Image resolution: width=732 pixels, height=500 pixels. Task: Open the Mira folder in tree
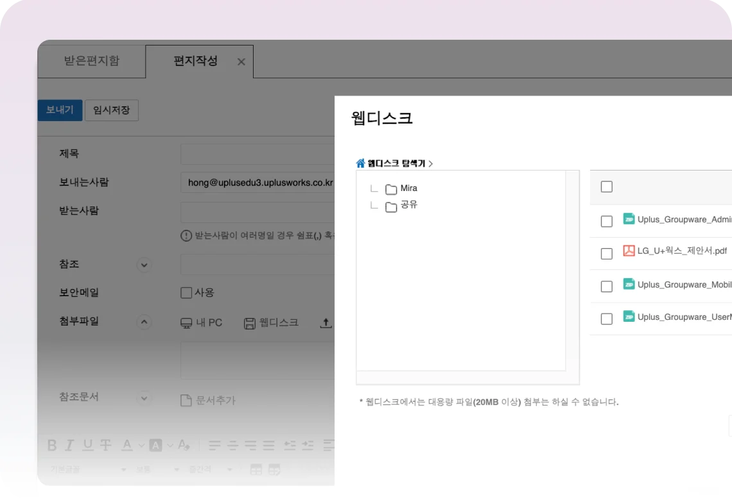pos(408,188)
